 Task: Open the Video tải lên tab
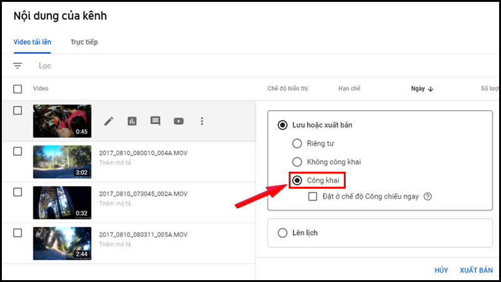click(x=33, y=42)
